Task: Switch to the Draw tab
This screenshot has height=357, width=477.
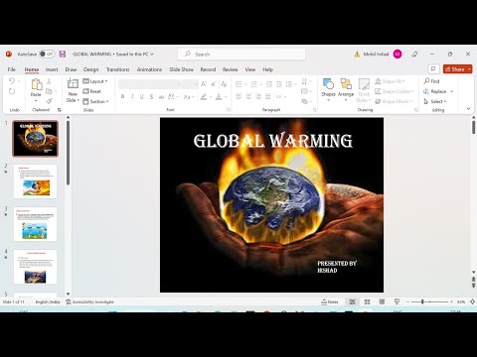Action: [71, 69]
